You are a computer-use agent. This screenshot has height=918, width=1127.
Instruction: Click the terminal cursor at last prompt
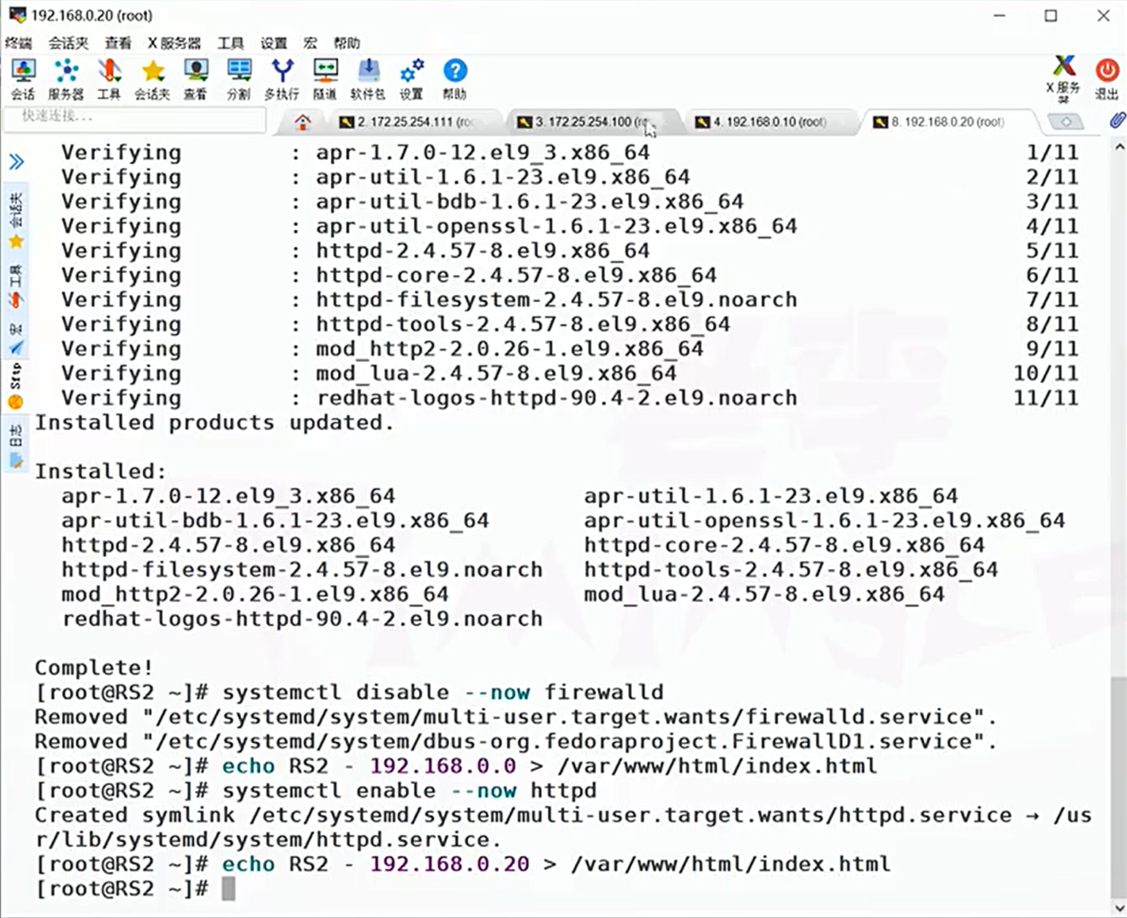pyautogui.click(x=229, y=889)
